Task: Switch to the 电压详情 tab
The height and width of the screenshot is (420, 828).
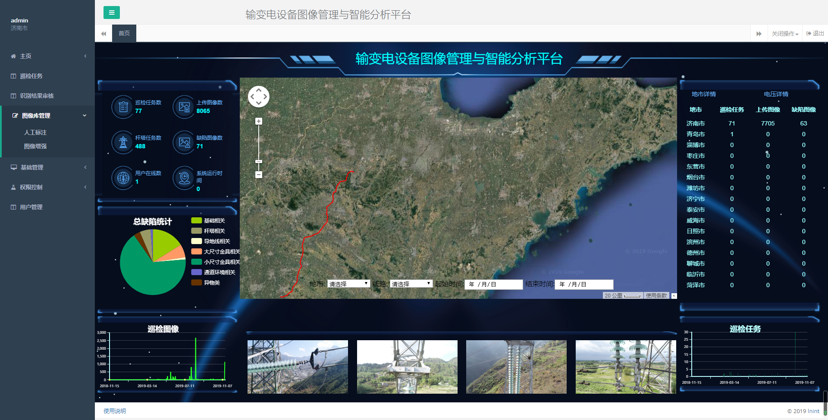Action: 776,94
